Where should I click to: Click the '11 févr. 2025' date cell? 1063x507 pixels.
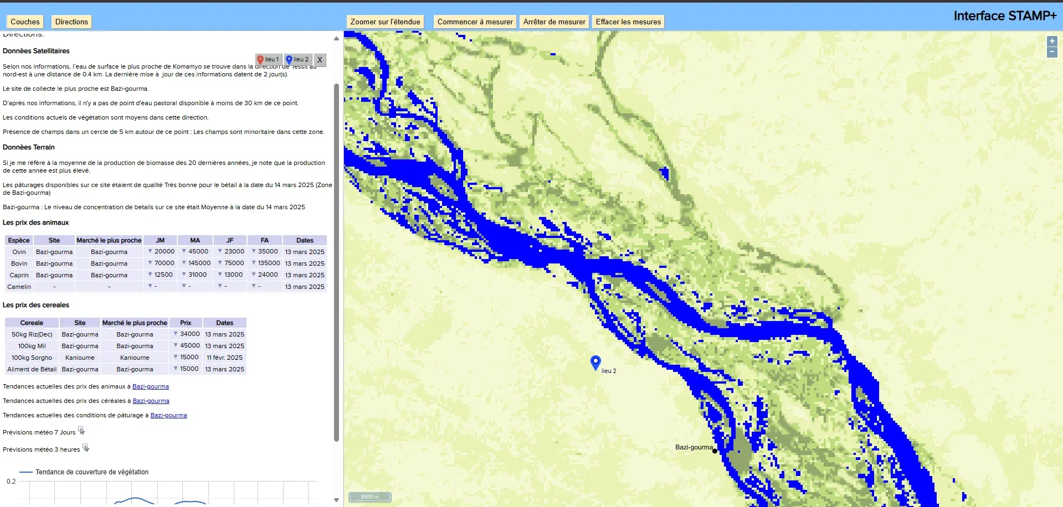tap(224, 358)
